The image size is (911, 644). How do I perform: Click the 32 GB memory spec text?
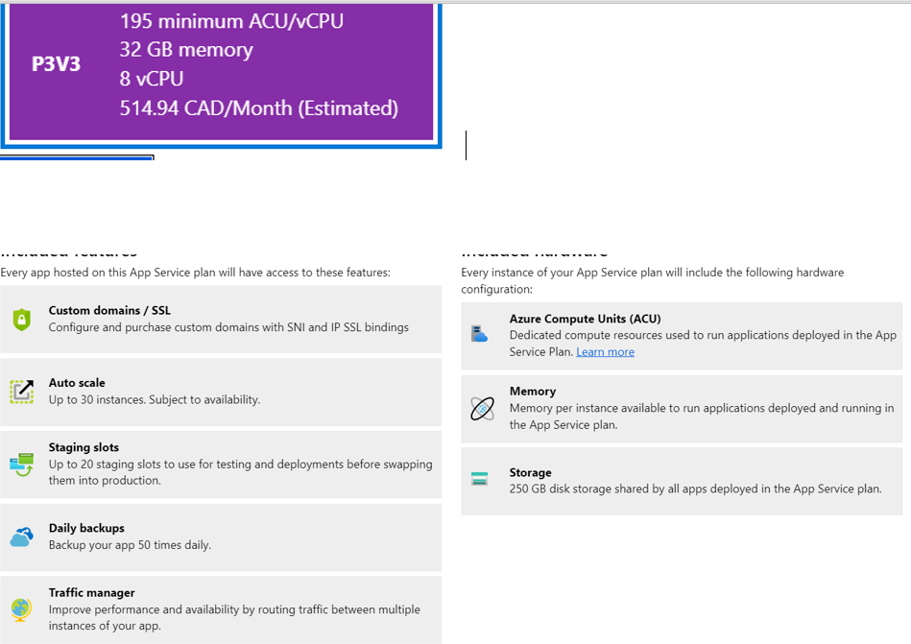click(186, 49)
